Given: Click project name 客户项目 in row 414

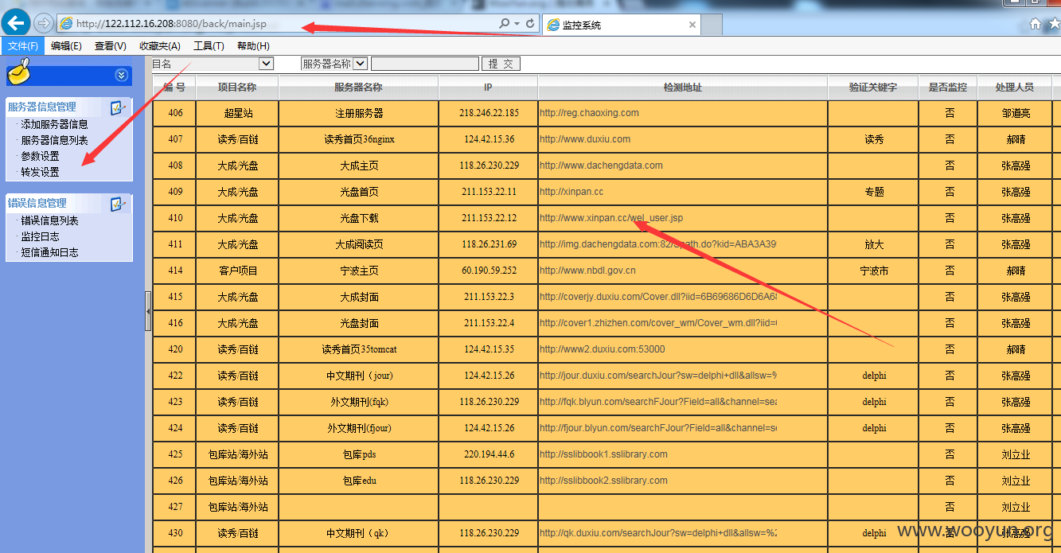Looking at the screenshot, I should pos(238,271).
